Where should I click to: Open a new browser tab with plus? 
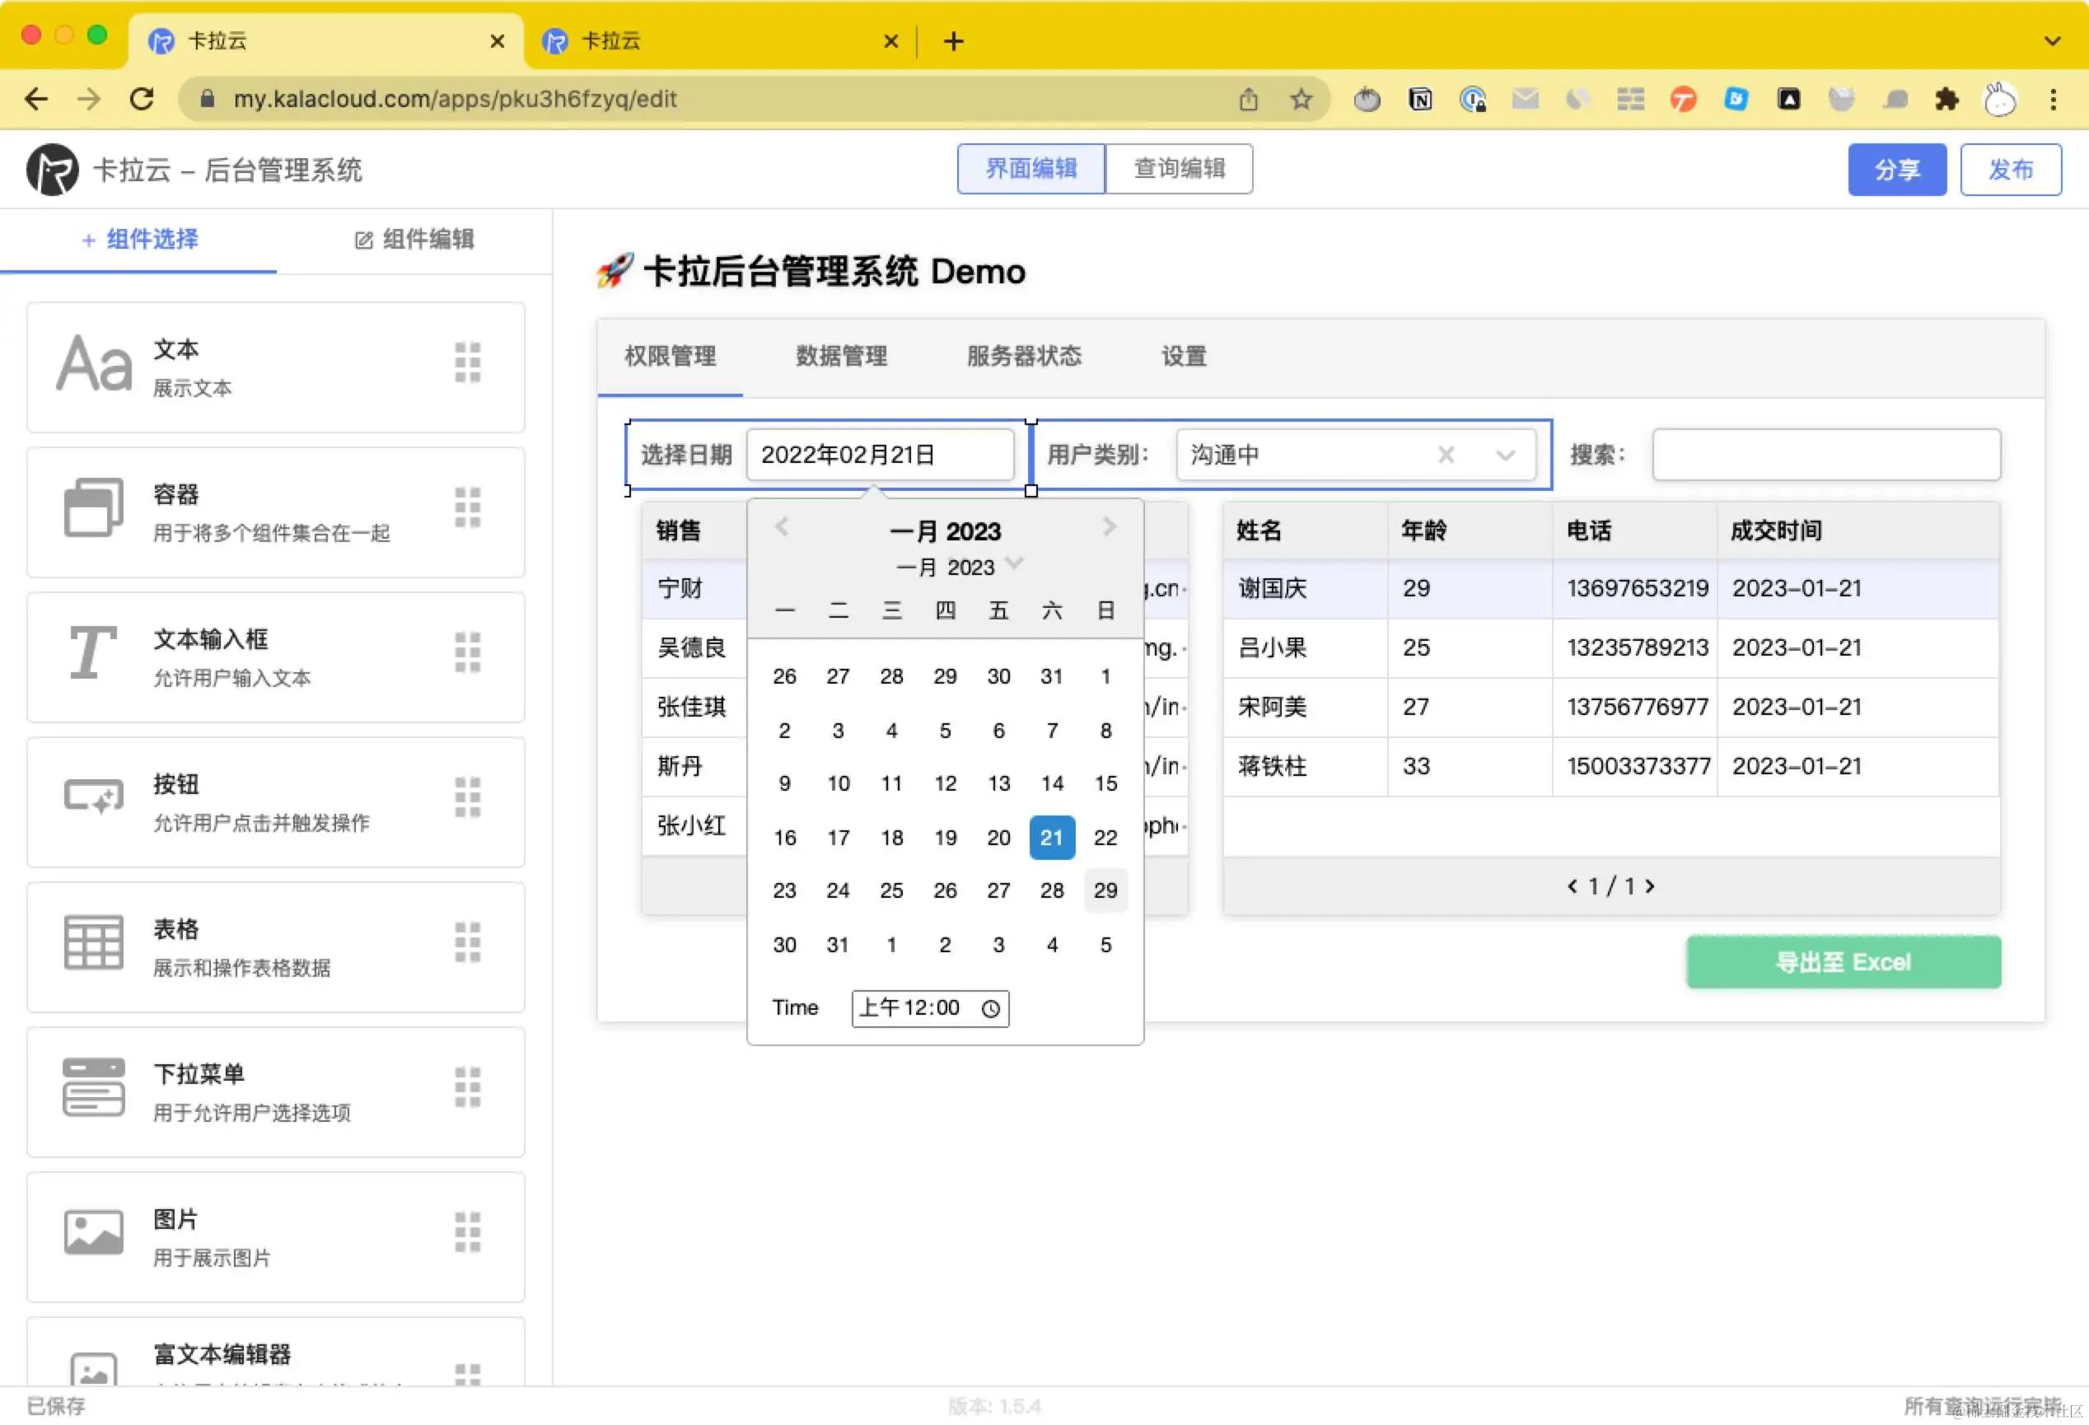954,41
